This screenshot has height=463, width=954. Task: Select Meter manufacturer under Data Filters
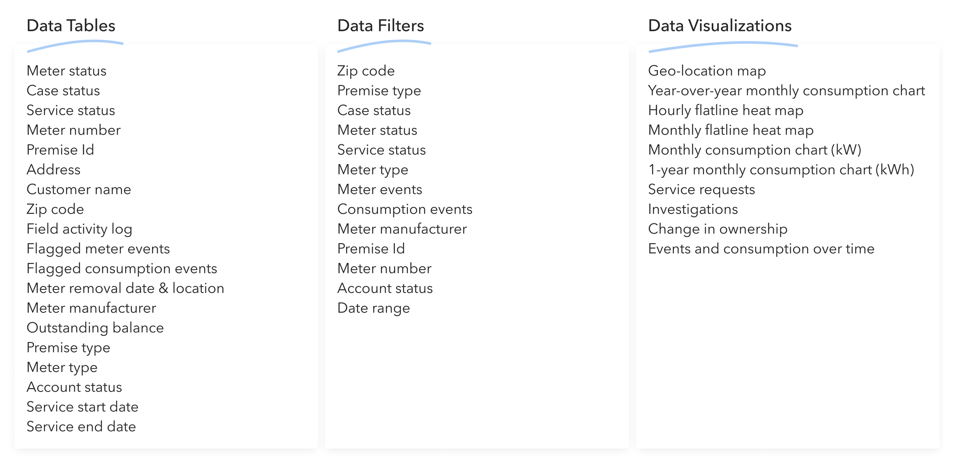tap(402, 229)
